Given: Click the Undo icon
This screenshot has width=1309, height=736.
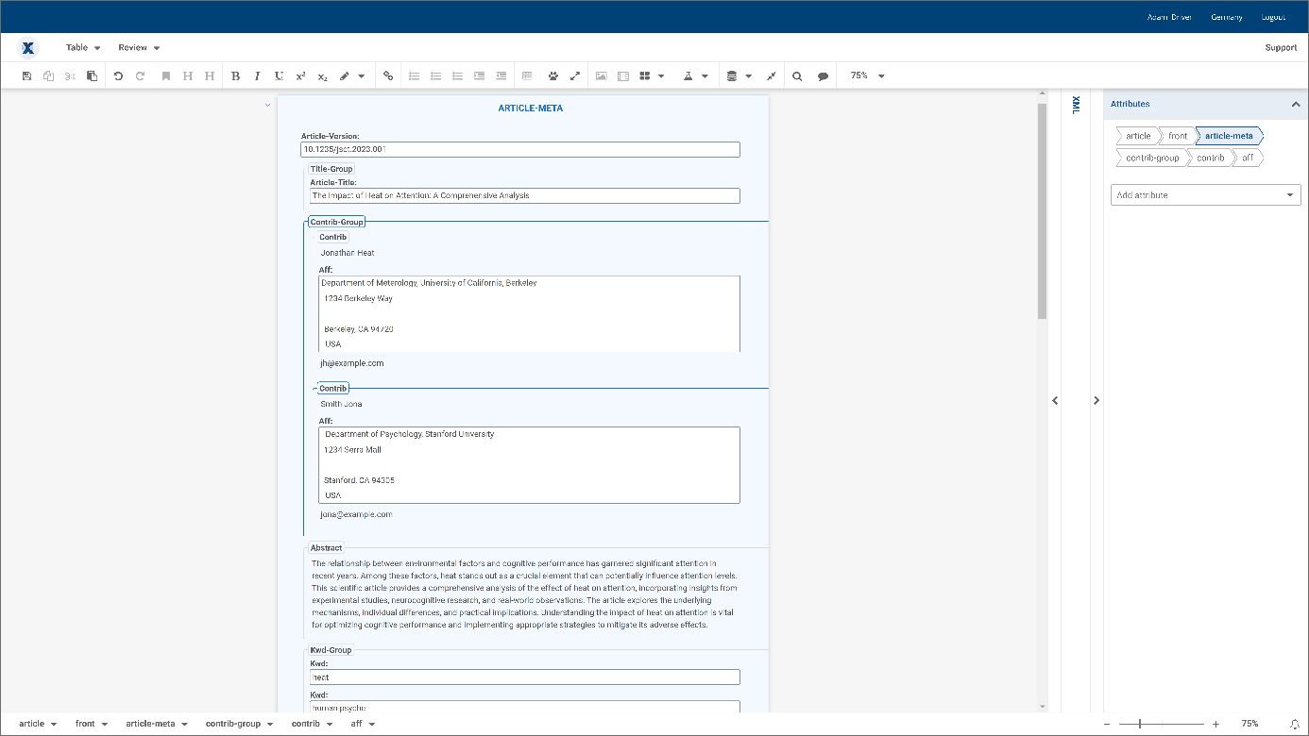Looking at the screenshot, I should 120,75.
